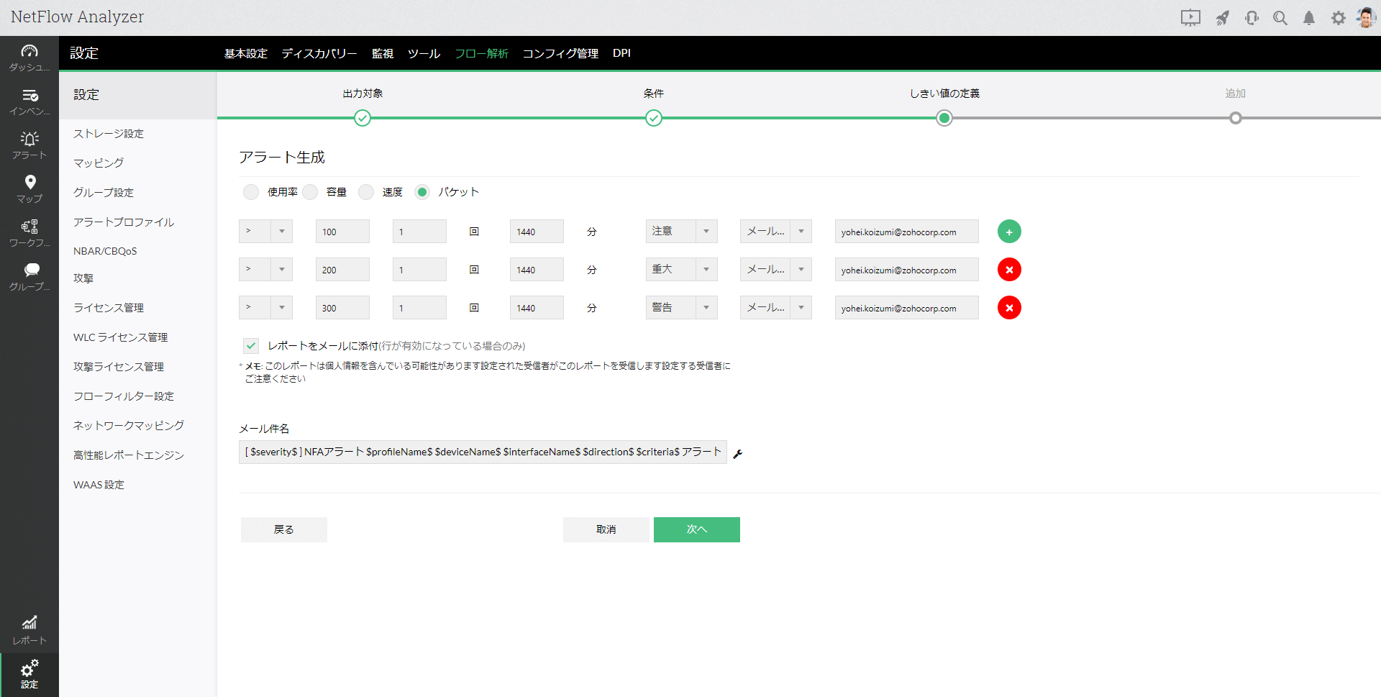Click the wrench icon beside mail subject
Image resolution: width=1381 pixels, height=697 pixels.
(x=737, y=454)
